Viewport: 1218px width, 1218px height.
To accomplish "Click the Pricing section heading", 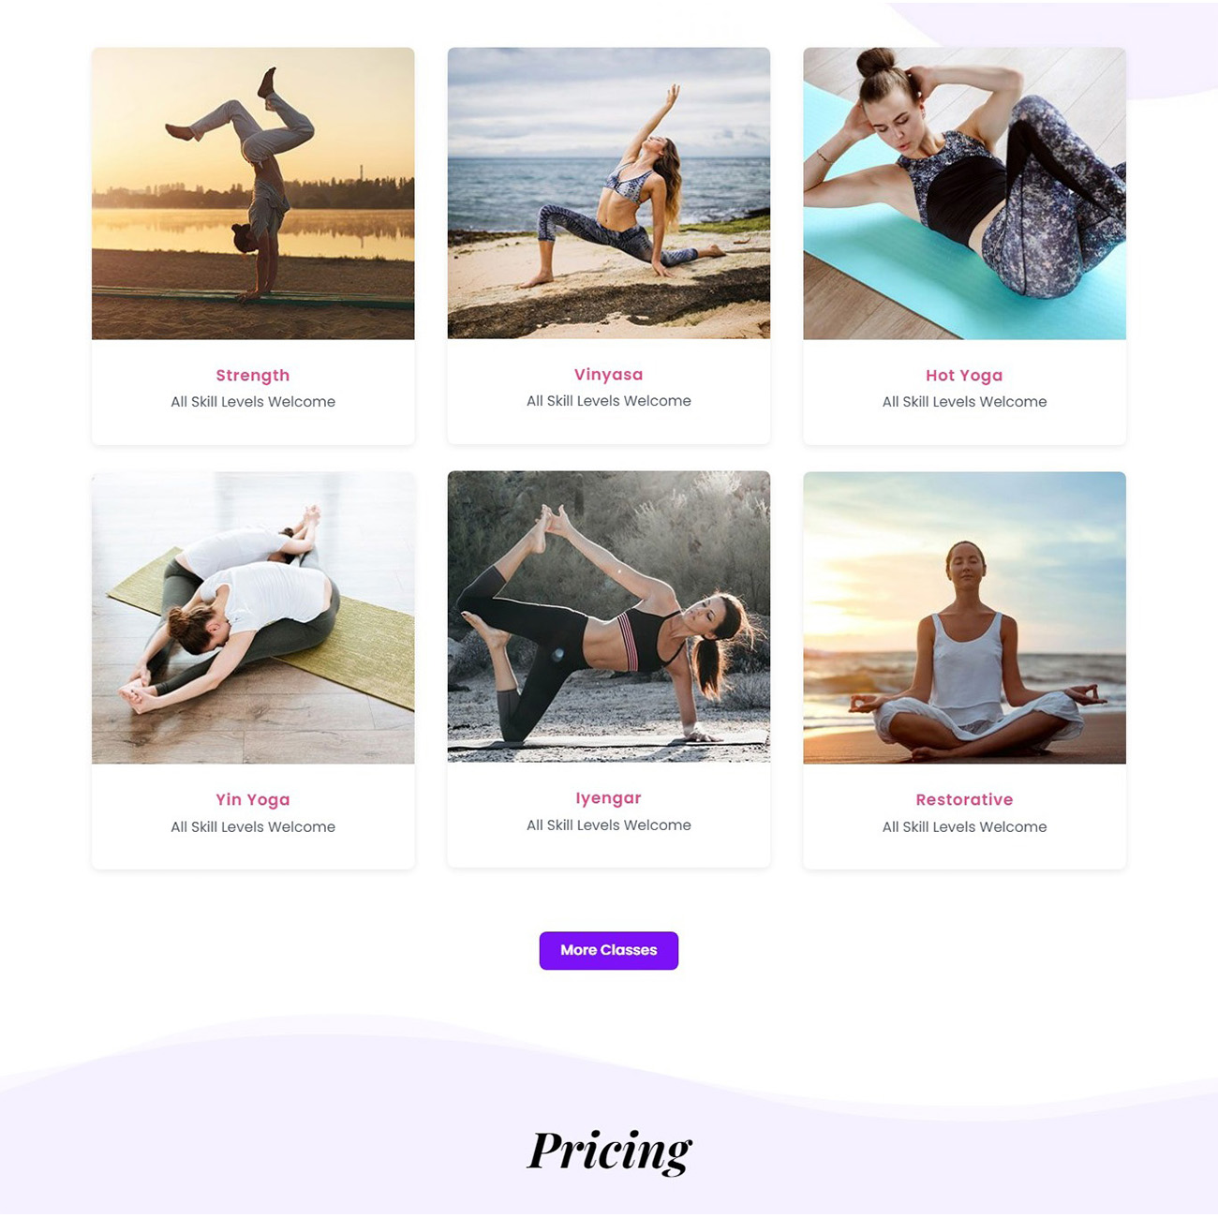I will pos(610,1151).
